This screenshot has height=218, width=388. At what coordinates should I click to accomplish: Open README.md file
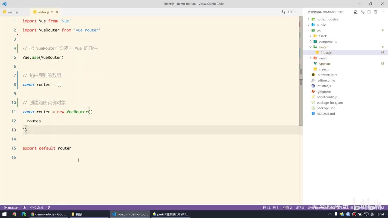[345, 114]
